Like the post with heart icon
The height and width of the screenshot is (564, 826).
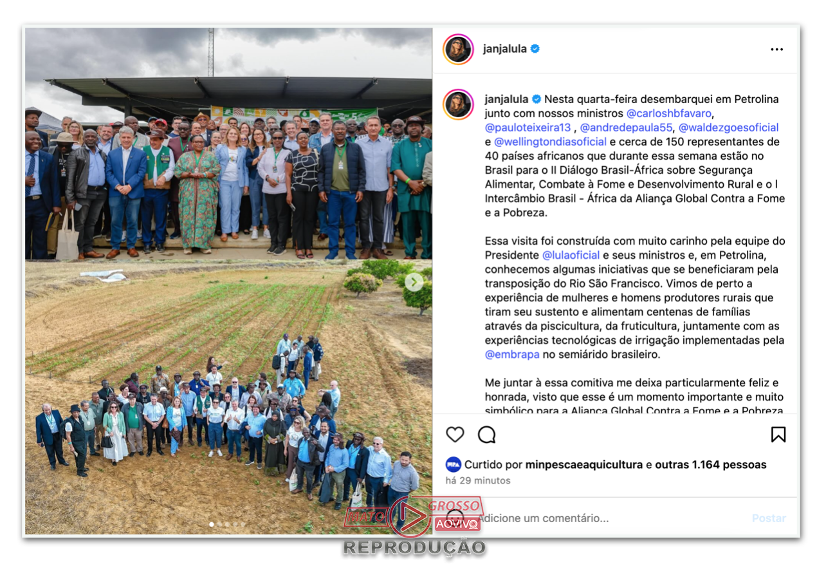click(455, 435)
